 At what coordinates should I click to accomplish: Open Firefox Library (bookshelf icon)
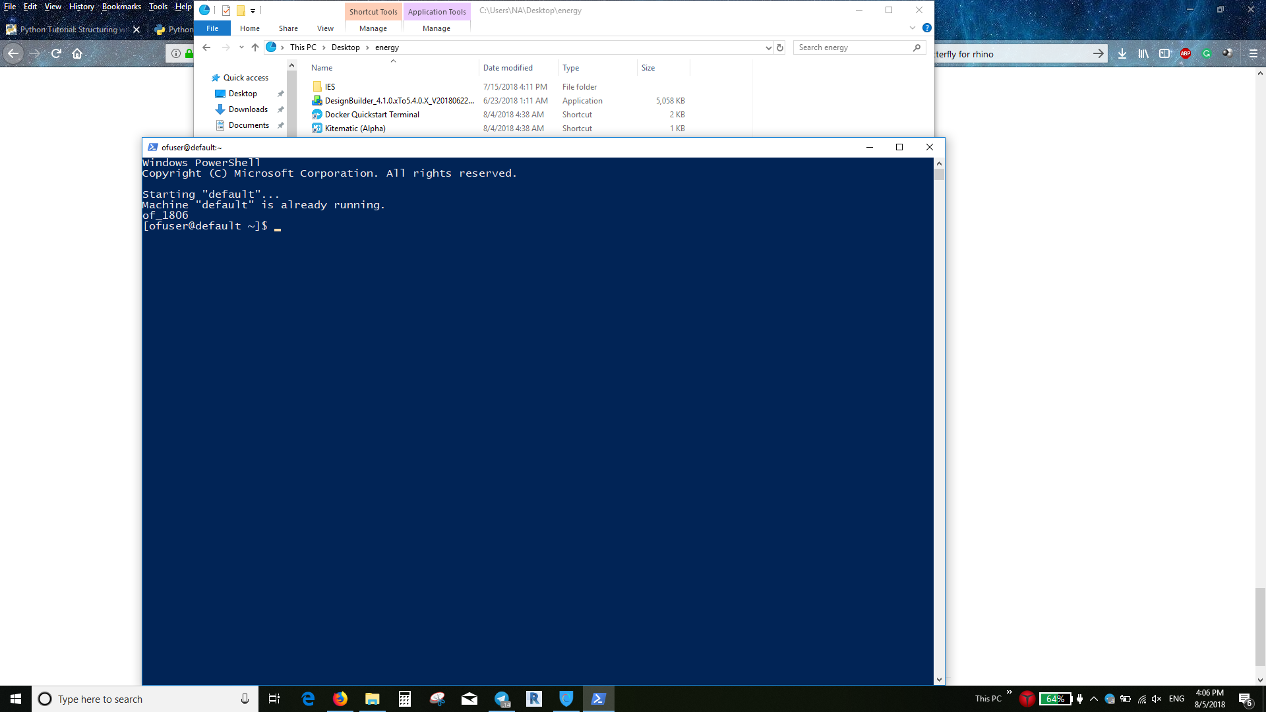click(x=1143, y=54)
